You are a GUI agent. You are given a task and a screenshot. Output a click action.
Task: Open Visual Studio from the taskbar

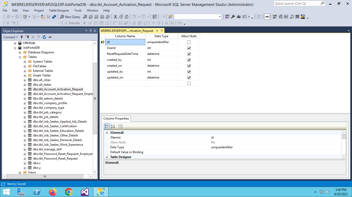coord(85,192)
